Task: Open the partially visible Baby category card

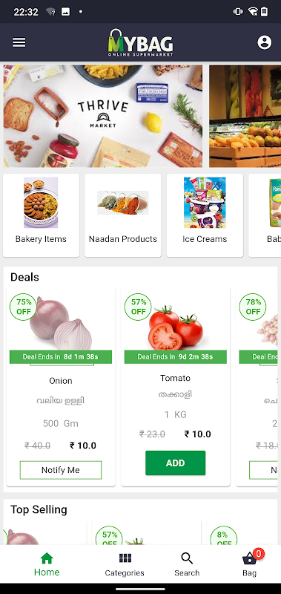Action: point(265,215)
